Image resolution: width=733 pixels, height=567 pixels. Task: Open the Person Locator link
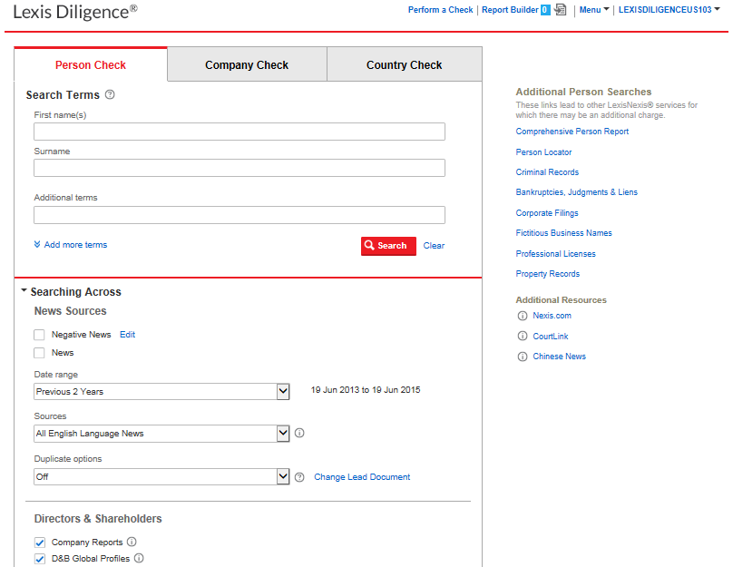tap(543, 152)
